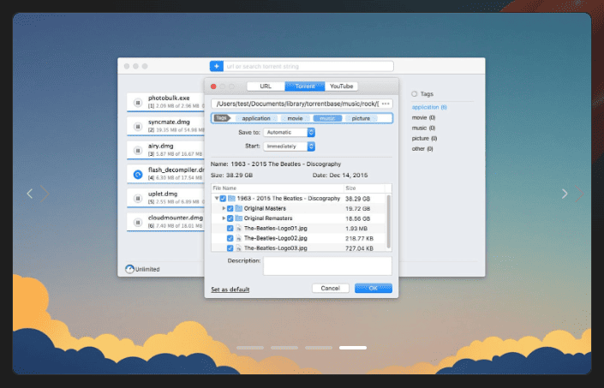Select the uplet.dmg download name
This screenshot has height=388, width=604.
[x=163, y=194]
